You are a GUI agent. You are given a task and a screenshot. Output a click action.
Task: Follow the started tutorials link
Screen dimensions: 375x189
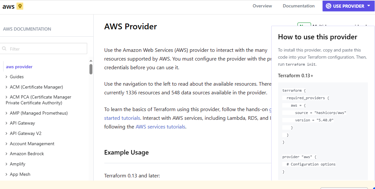tap(122, 118)
